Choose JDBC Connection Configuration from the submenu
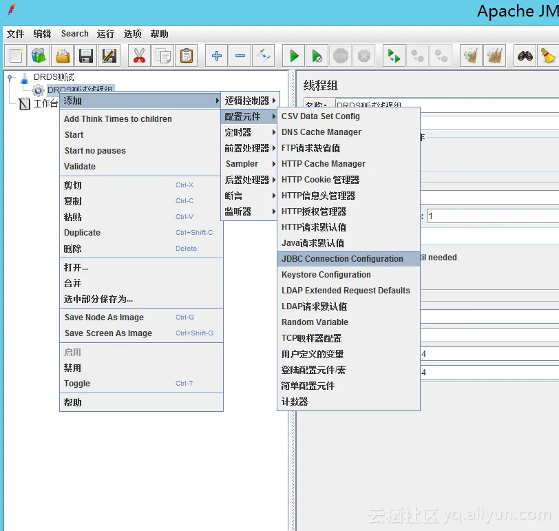 (348, 259)
